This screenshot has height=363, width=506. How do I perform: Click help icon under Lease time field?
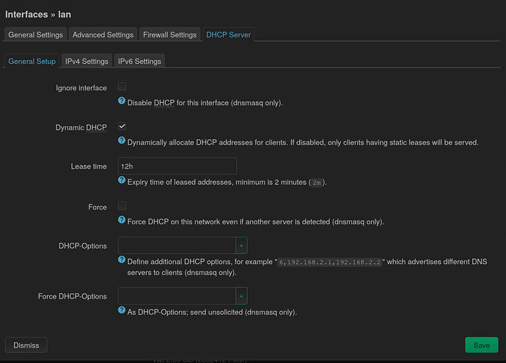122,181
